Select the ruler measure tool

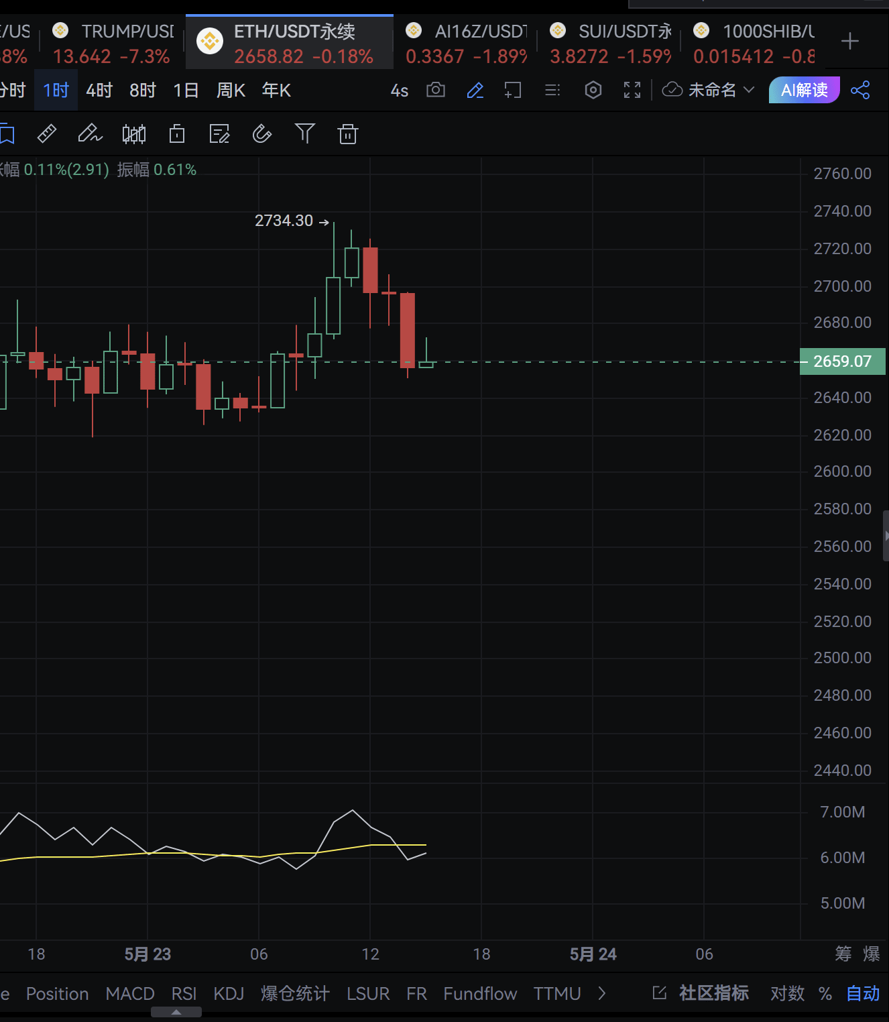[x=47, y=133]
